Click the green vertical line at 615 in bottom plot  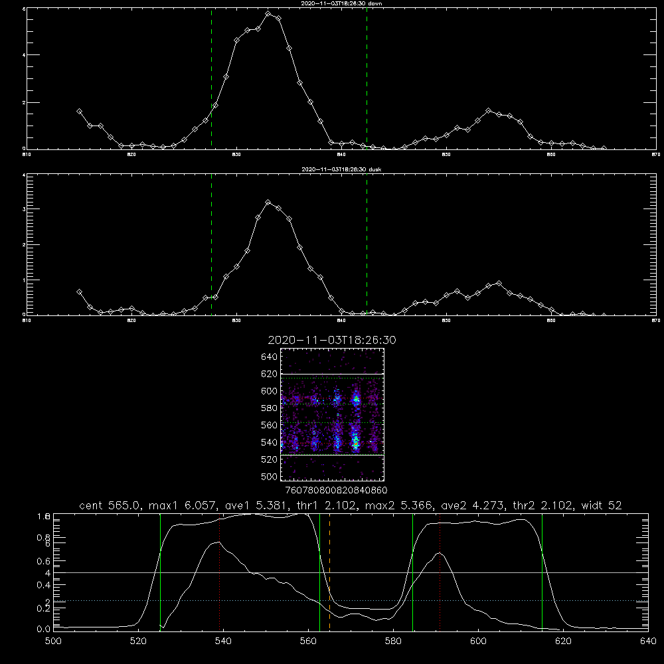point(542,572)
